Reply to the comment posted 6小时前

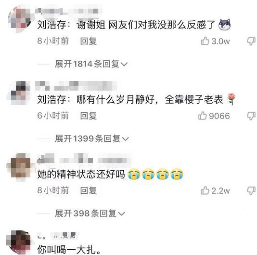point(89,116)
